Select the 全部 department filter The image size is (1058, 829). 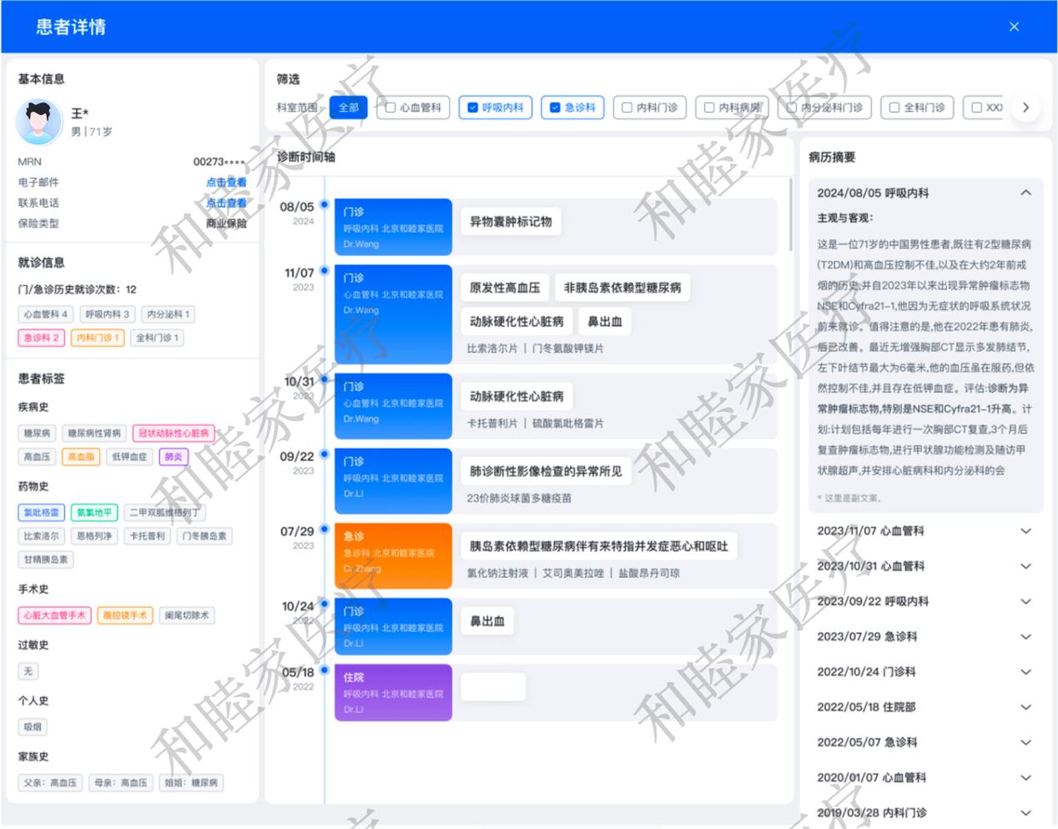click(349, 108)
